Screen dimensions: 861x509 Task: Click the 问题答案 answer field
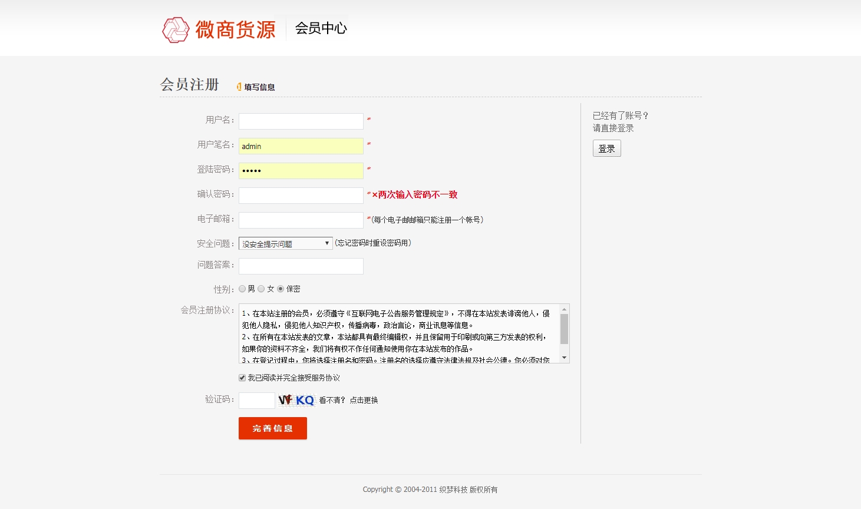(x=301, y=266)
